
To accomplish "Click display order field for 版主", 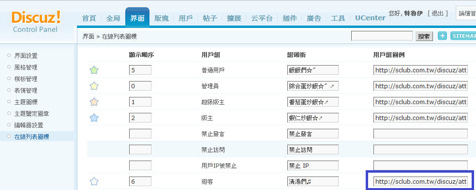I will point(140,118).
